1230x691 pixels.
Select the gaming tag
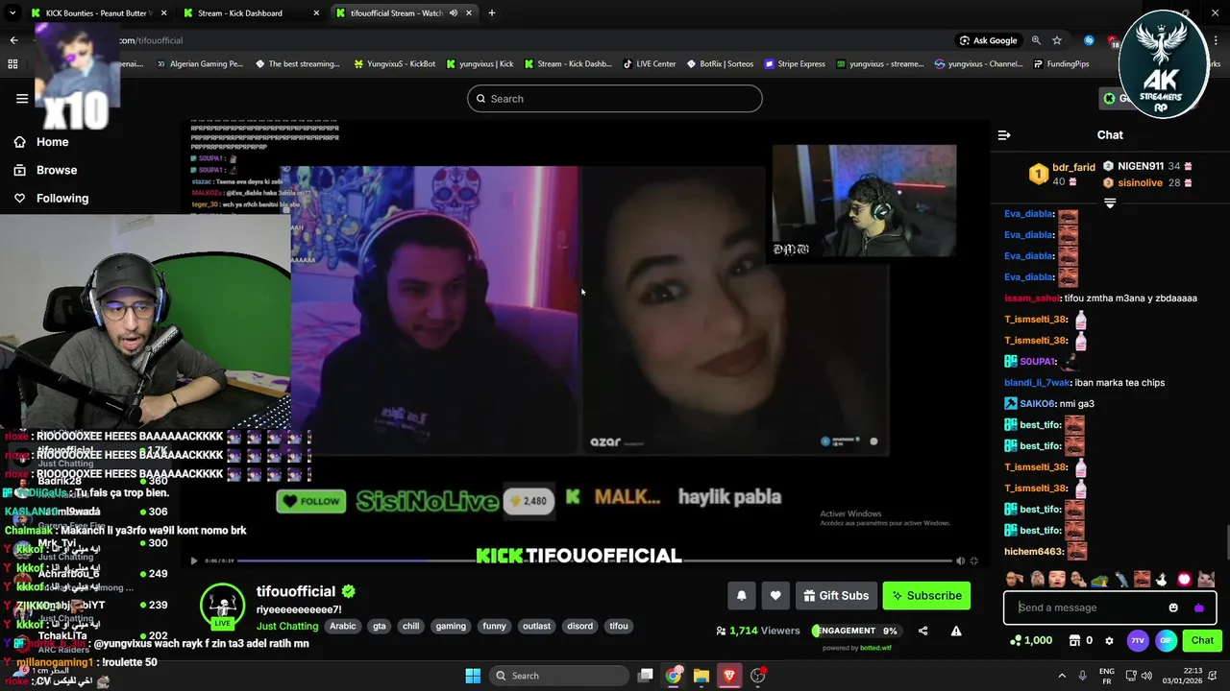451,626
